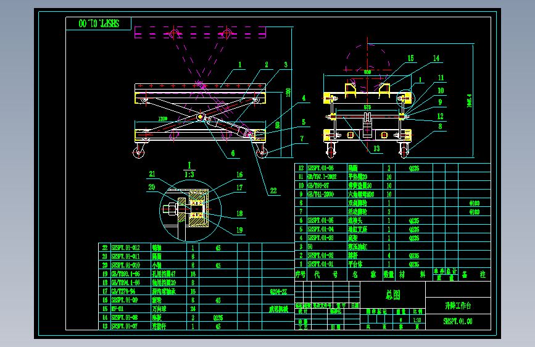Click standard GB/T276-94 in row 17
This screenshot has height=347, width=535.
pyautogui.click(x=123, y=291)
